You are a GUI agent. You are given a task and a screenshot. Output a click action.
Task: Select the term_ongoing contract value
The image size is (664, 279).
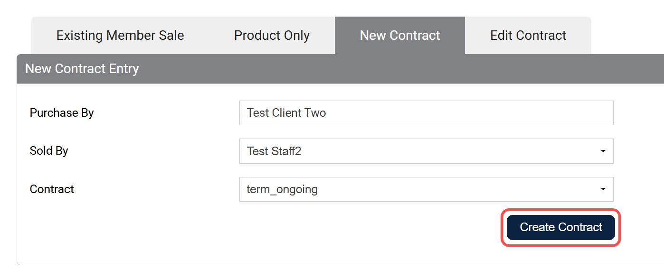point(281,189)
